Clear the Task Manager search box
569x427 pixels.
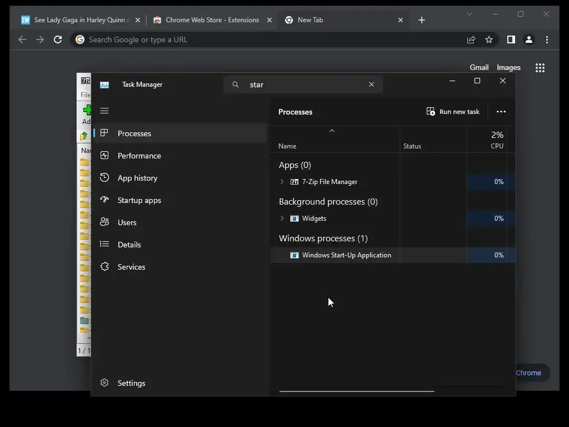pos(371,85)
